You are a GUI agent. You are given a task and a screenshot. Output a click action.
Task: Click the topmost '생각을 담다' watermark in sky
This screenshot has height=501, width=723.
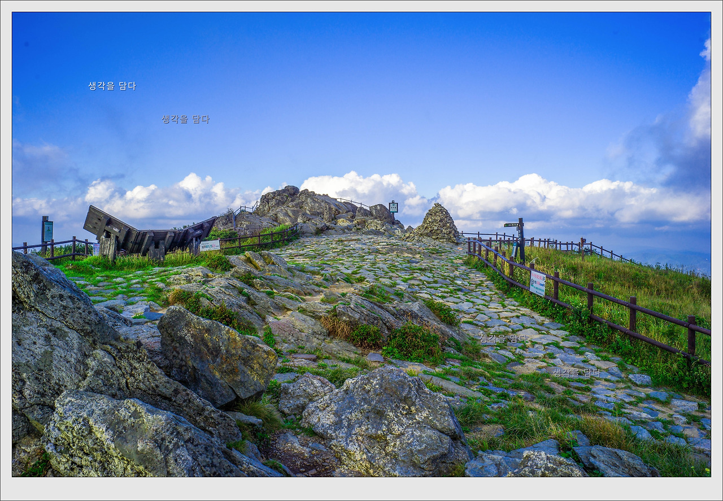pyautogui.click(x=112, y=86)
